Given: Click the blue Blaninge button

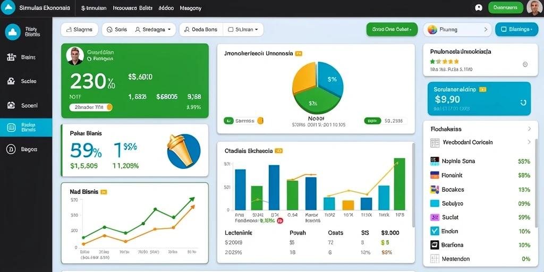Looking at the screenshot, I should click(516, 30).
